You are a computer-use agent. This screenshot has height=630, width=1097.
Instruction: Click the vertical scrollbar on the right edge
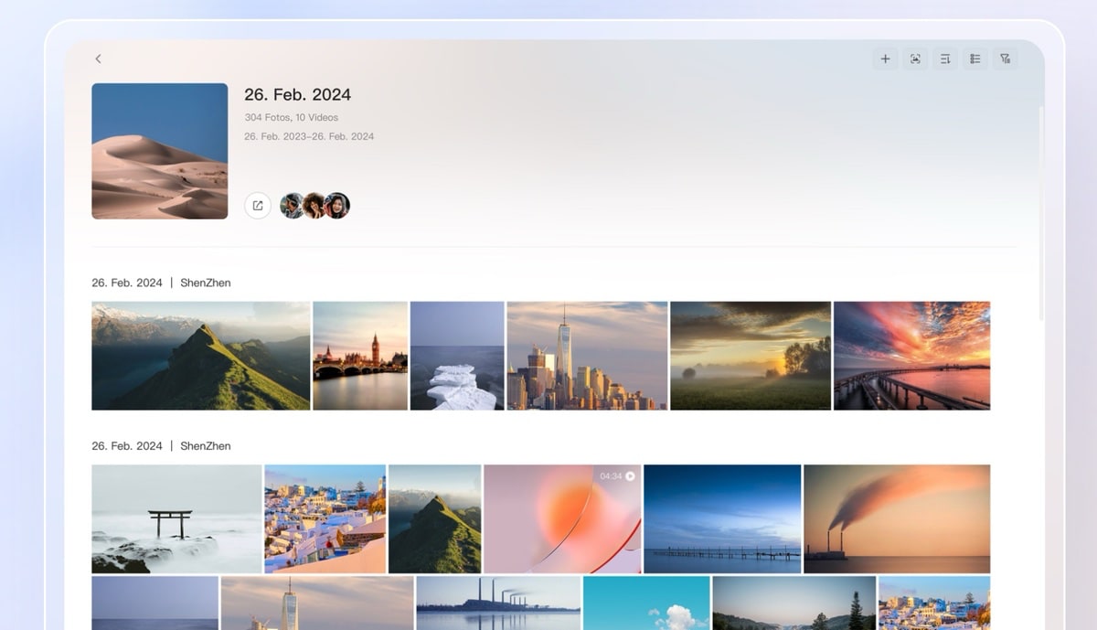point(1041,210)
